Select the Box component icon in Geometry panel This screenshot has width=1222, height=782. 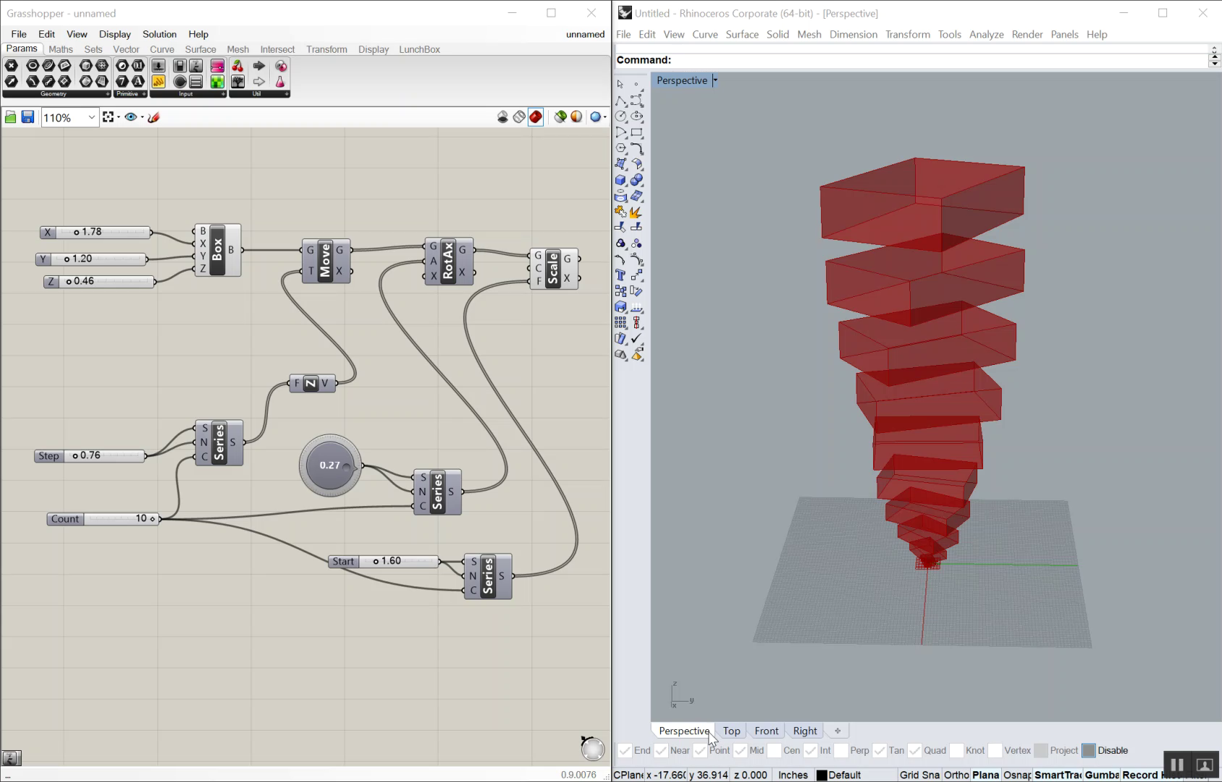point(86,65)
